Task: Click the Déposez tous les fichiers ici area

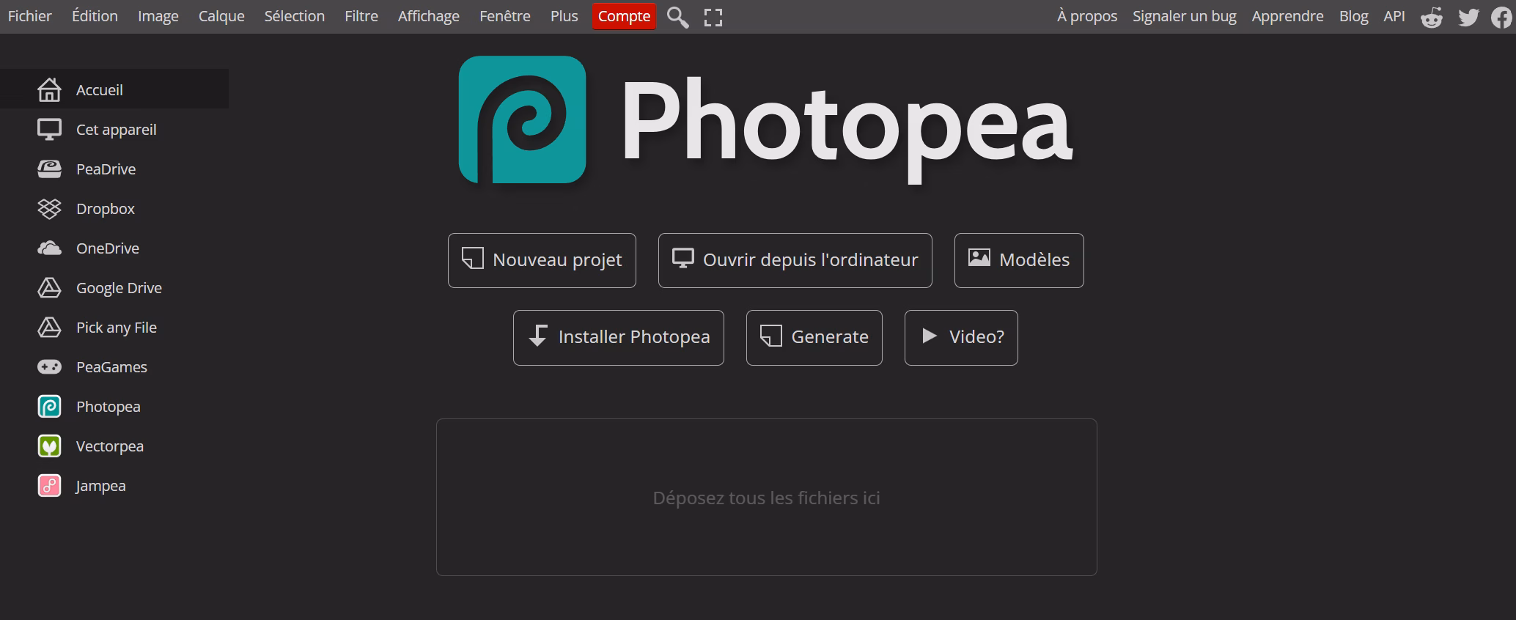Action: pyautogui.click(x=766, y=497)
